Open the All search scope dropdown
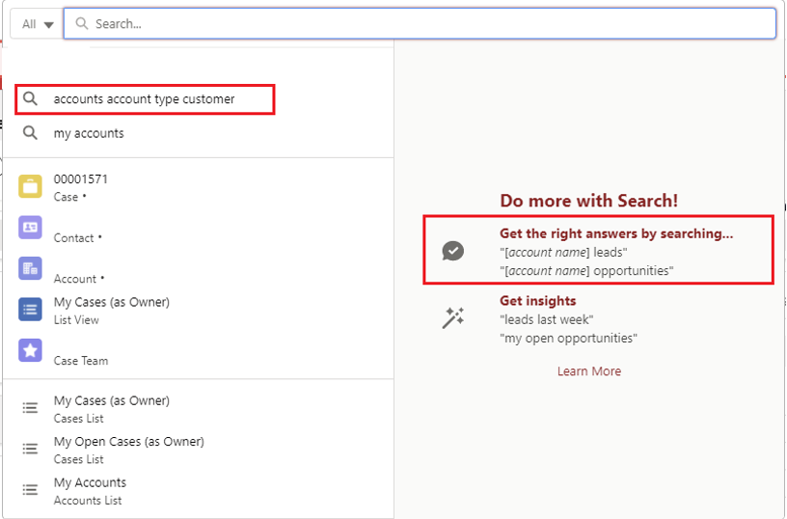Screen dimensions: 787x519 click(38, 24)
